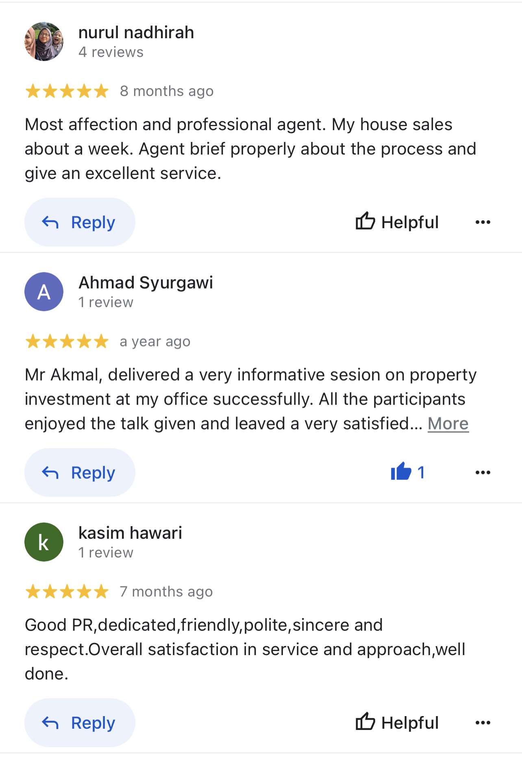
Task: Click Ahmad Syurgawi's purple avatar
Action: point(44,292)
